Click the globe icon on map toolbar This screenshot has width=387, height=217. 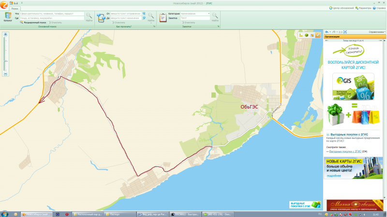coord(307,35)
